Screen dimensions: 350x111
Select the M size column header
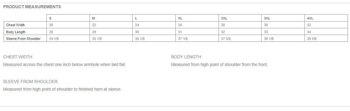(111, 18)
